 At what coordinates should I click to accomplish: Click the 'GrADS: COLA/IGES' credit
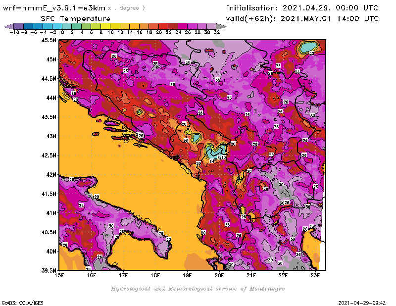pos(22,303)
